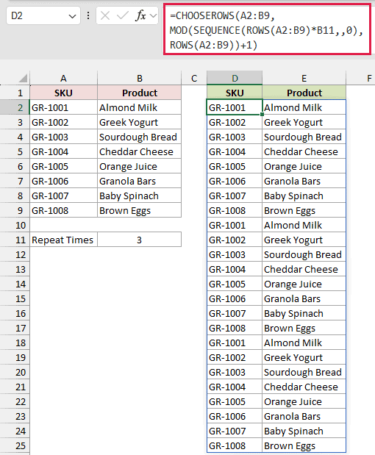
Task: Select cell B8 Baby Spinach
Action: coord(140,196)
